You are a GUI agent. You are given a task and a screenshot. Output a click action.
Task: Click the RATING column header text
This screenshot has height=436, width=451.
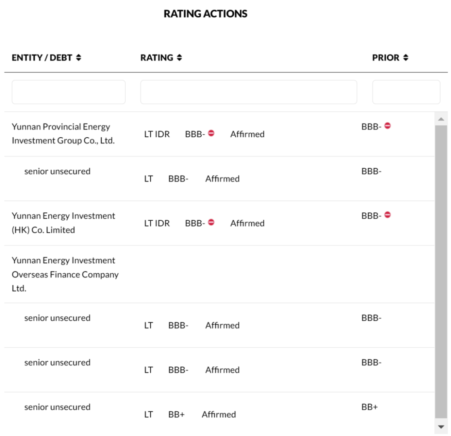[157, 58]
